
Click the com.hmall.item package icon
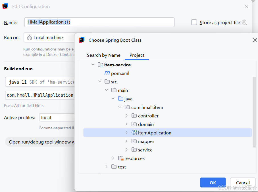127,107
